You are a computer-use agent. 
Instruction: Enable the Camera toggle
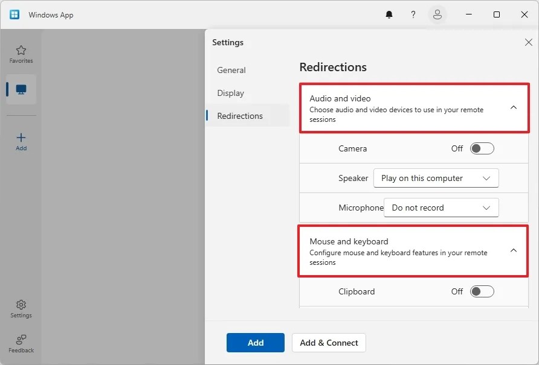[x=482, y=148]
